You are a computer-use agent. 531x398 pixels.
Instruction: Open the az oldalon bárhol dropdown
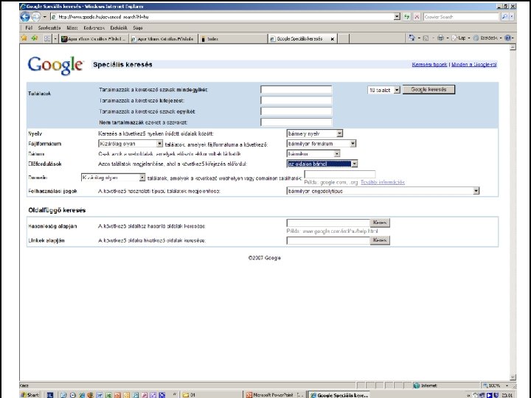322,164
